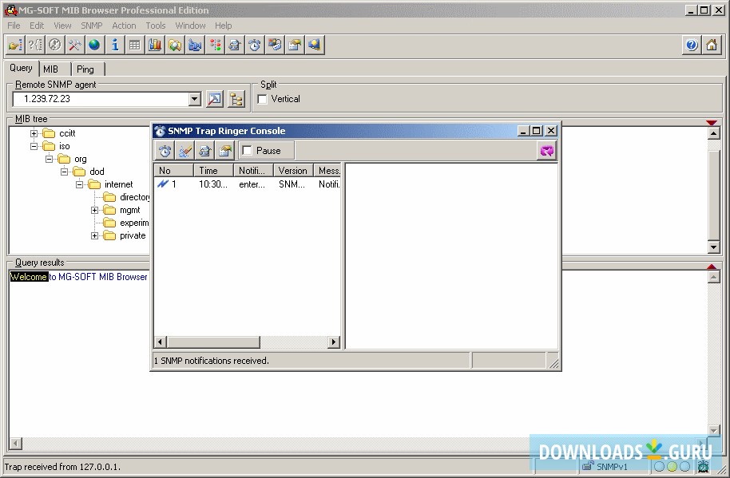Sort by the Version column header
This screenshot has height=478, width=730.
tap(293, 171)
